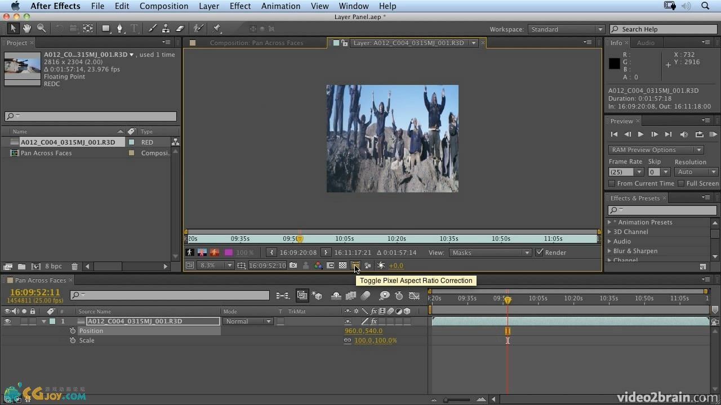Select the Rectangle shape tool
Image resolution: width=721 pixels, height=405 pixels.
coord(106,28)
